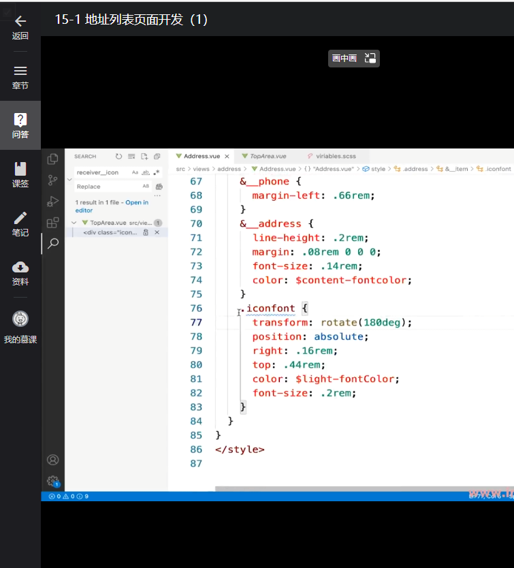Open the Manage gear icon

click(53, 481)
